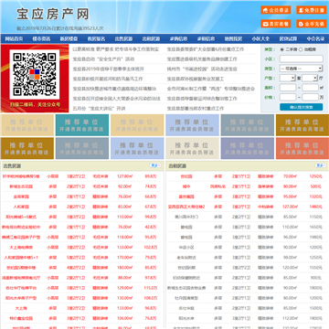Screen dimensions: 329x329
Task: Open 求租信息 navigation item
Action: pyautogui.click(x=206, y=38)
